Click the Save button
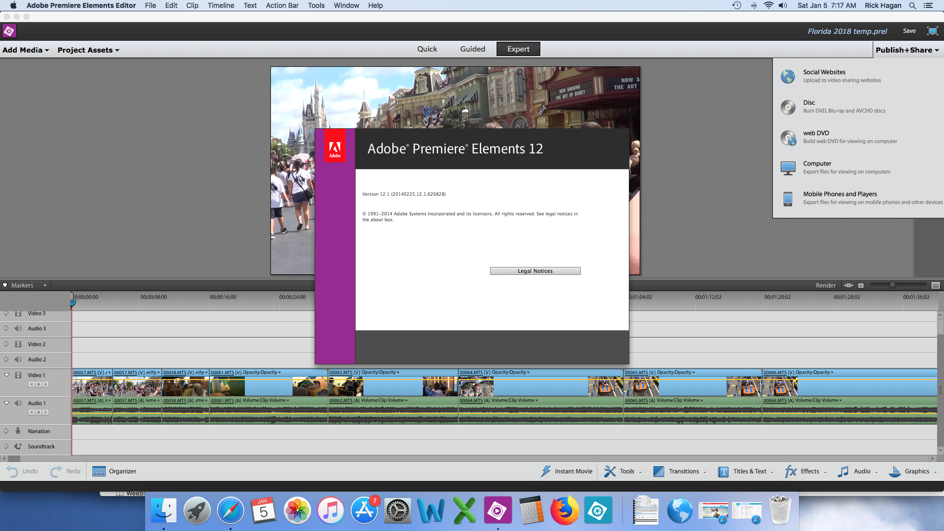 tap(909, 31)
